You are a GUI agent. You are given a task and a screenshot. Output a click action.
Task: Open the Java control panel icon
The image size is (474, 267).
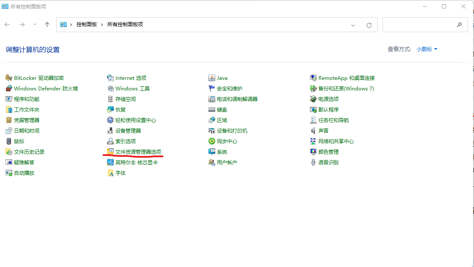[x=212, y=78]
